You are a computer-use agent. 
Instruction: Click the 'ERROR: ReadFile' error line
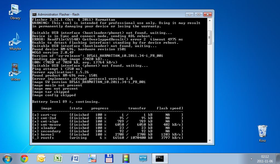click(107, 39)
